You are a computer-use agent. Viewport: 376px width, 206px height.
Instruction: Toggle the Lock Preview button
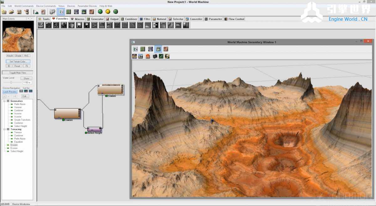10,92
